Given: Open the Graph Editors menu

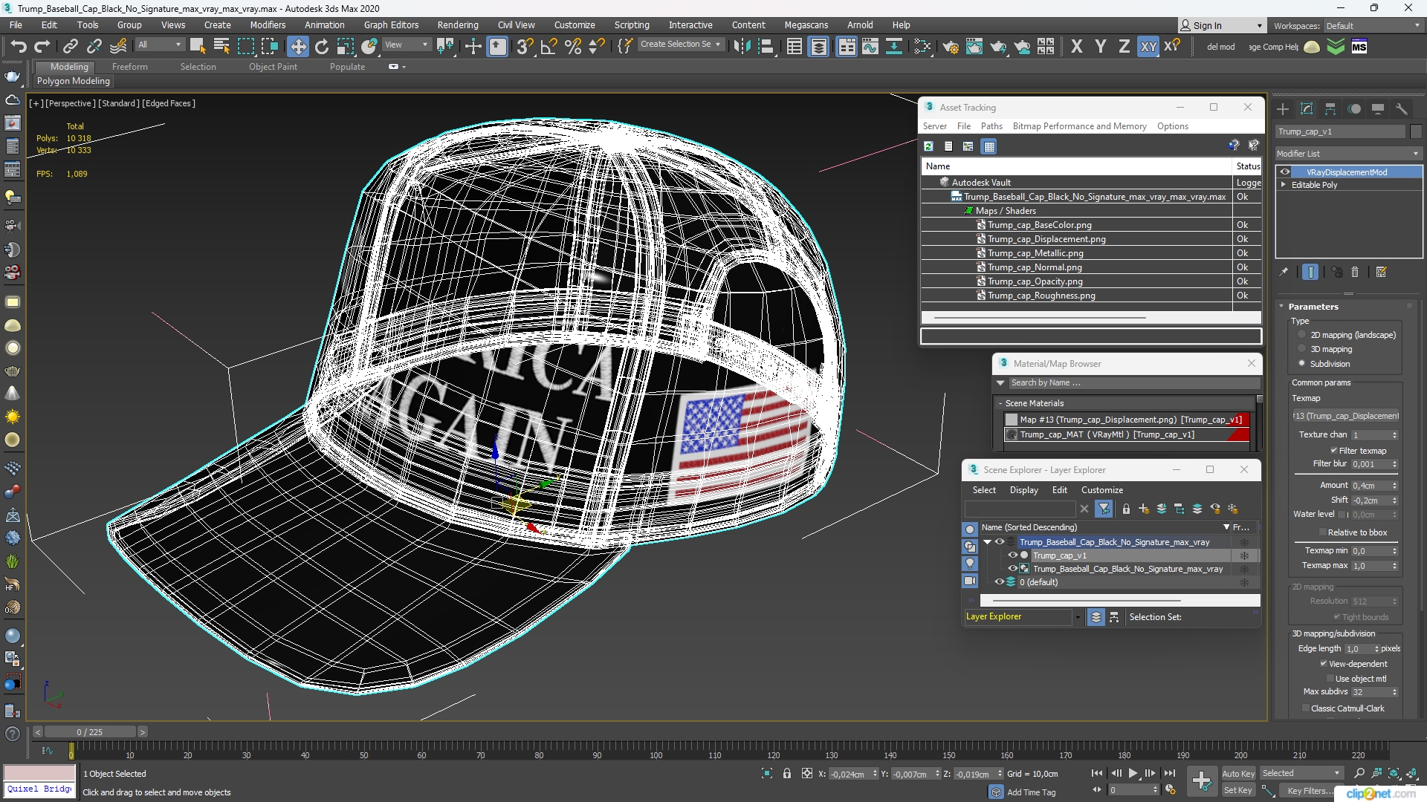Looking at the screenshot, I should click(391, 25).
